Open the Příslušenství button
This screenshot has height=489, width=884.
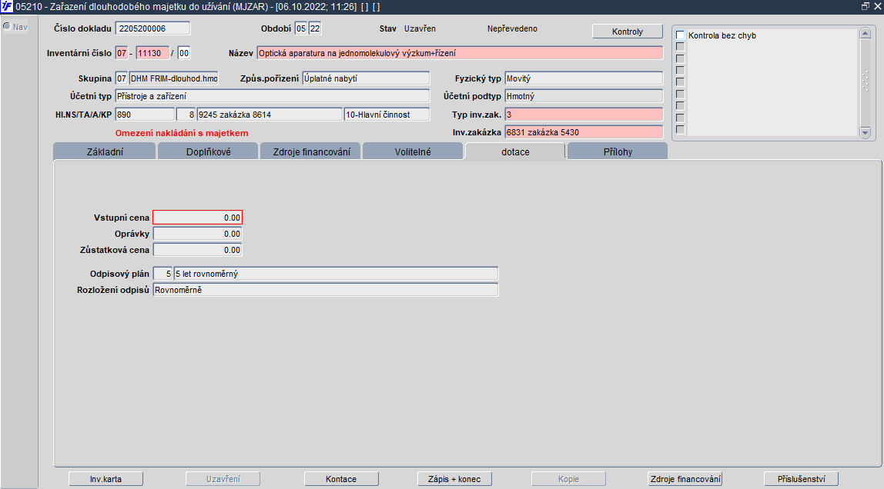tap(801, 479)
